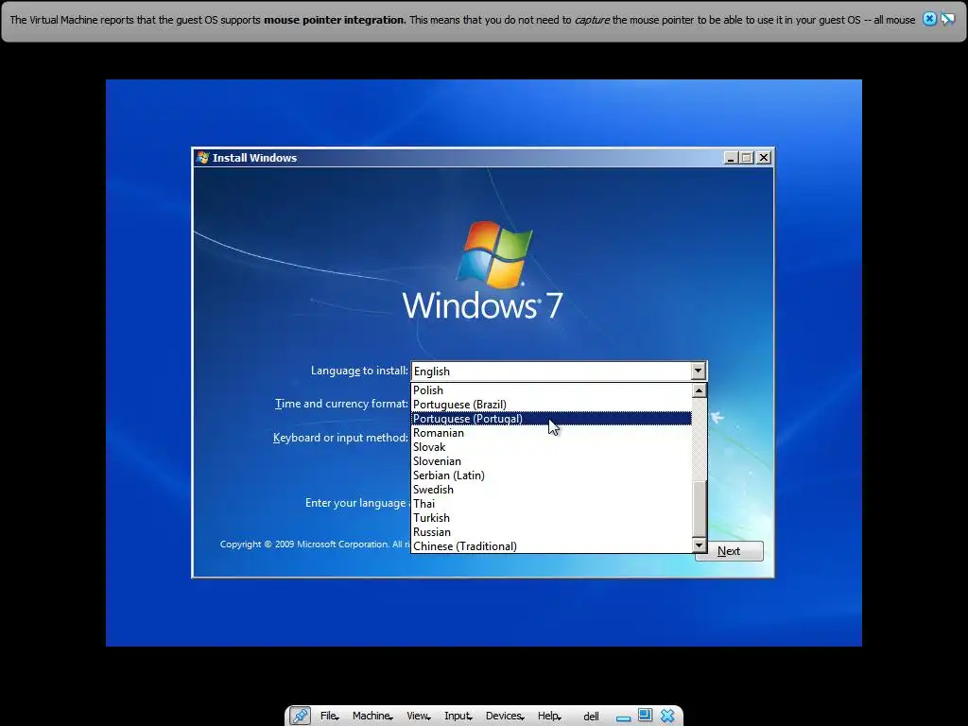
Task: Minimize the VM window from the mini toolbar
Action: coord(624,717)
